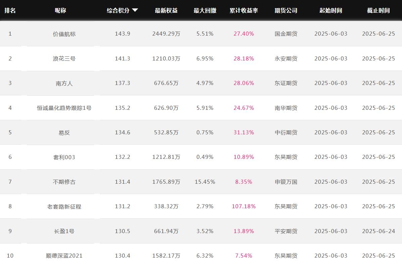Click score 135.2 cell
The height and width of the screenshot is (267, 402).
pyautogui.click(x=123, y=108)
